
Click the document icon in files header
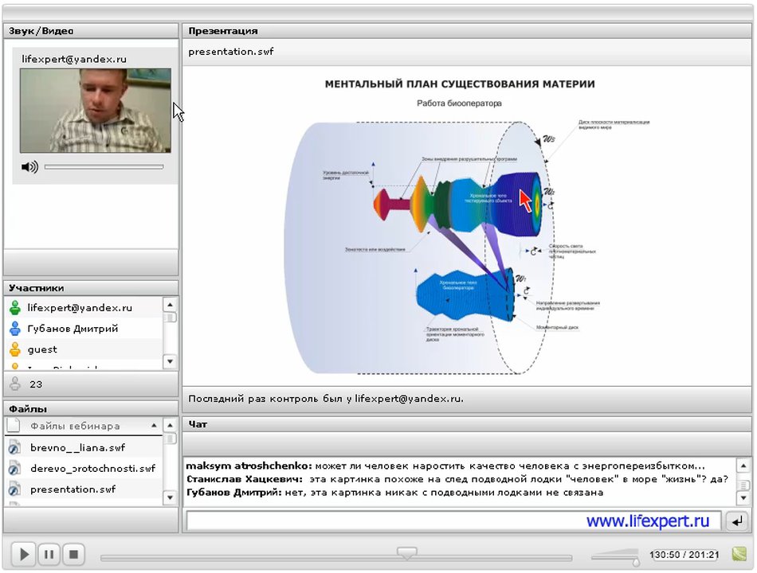[14, 426]
